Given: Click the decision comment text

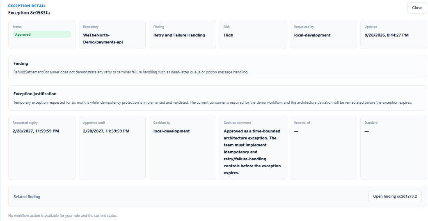Looking at the screenshot, I should pyautogui.click(x=252, y=152).
